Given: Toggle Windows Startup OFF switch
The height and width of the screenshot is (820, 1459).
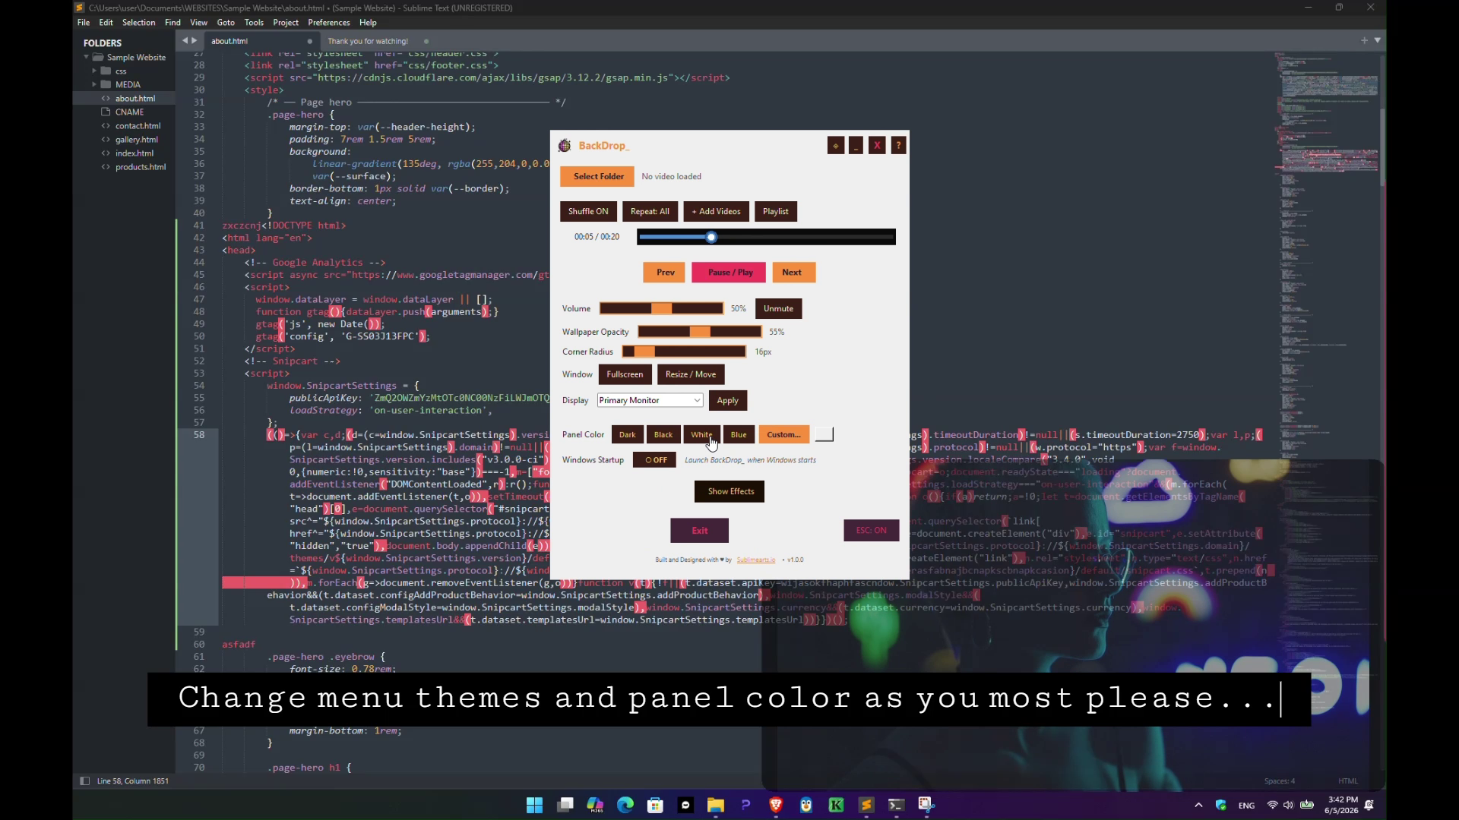Looking at the screenshot, I should coord(655,460).
